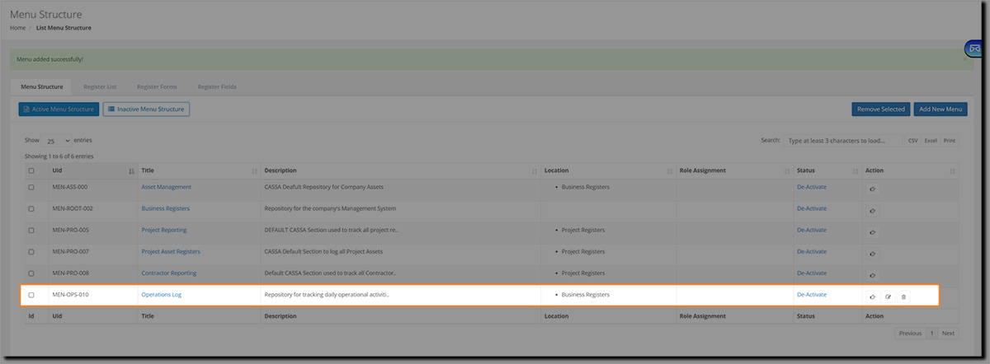Click Add New Menu button

(x=940, y=109)
